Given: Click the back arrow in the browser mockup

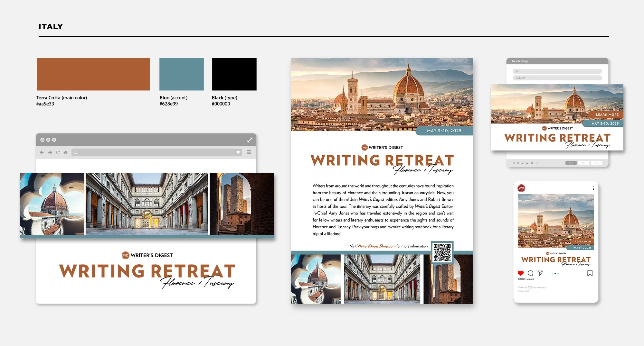Looking at the screenshot, I should pos(42,152).
